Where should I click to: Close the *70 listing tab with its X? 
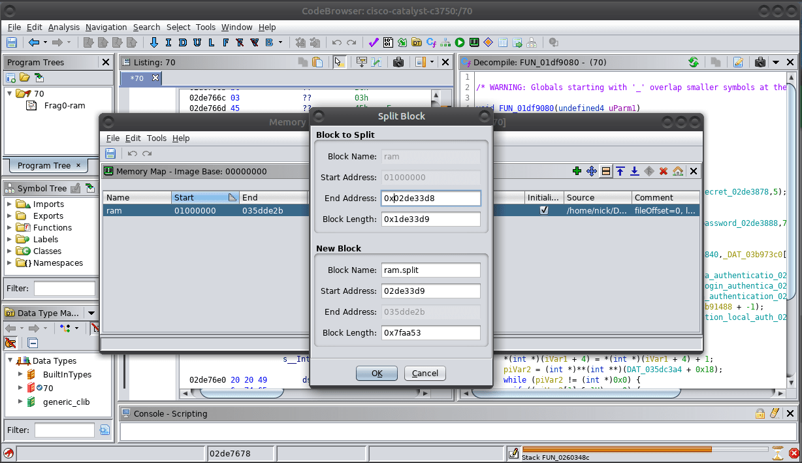pos(155,78)
